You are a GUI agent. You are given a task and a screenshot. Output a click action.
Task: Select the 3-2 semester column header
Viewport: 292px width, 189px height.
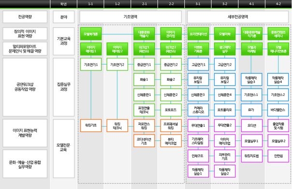click(x=225, y=4)
